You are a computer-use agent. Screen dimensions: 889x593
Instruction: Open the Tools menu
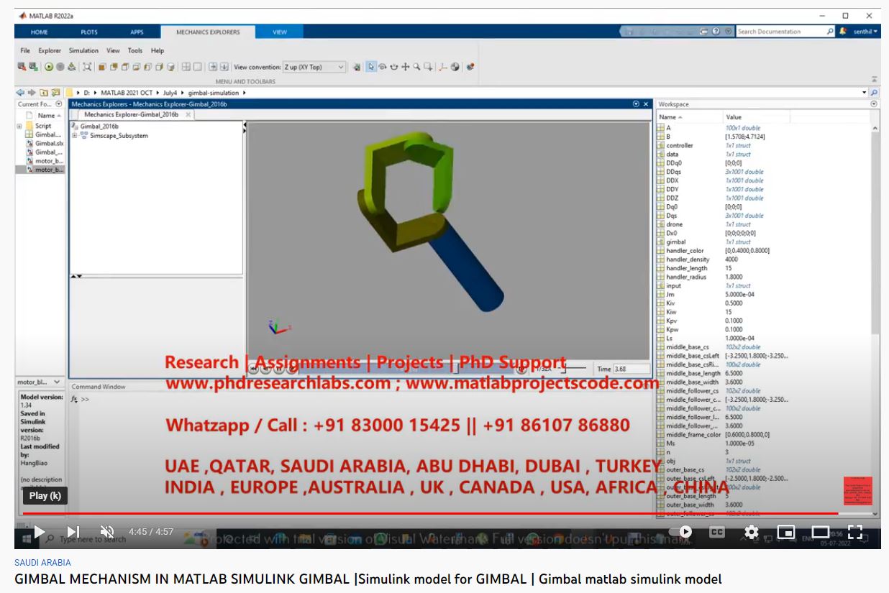[135, 51]
